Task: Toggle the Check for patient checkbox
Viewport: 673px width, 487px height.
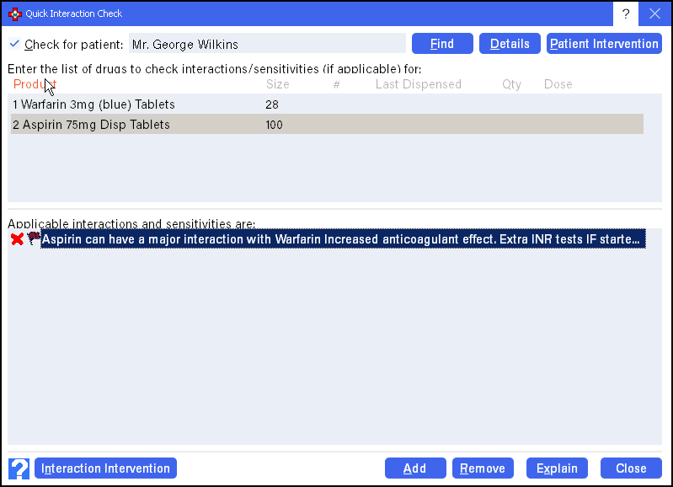Action: click(x=14, y=44)
